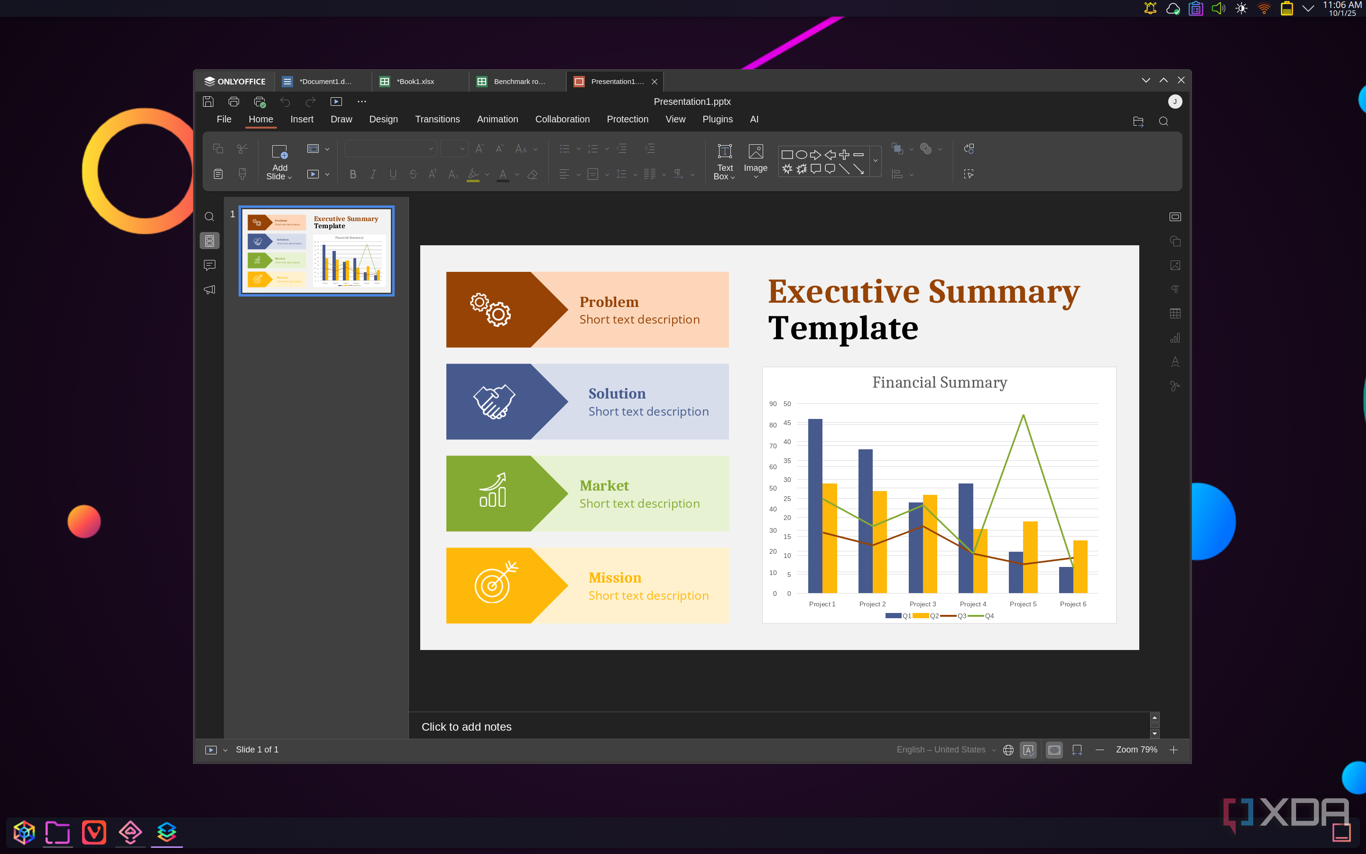Screen dimensions: 1366x854
Task: Open the File menu
Action: 224,119
